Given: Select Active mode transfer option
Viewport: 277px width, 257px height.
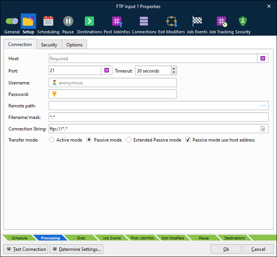Looking at the screenshot, I should click(x=51, y=140).
